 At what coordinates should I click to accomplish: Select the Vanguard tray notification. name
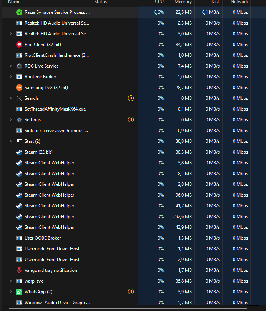[52, 270]
